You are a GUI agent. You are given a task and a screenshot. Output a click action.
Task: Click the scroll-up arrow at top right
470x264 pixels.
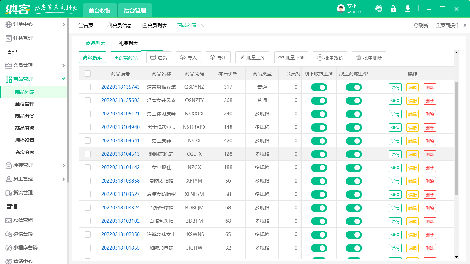point(456,53)
